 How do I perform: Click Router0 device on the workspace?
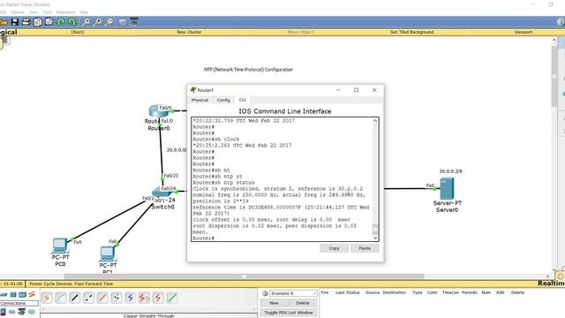[159, 111]
